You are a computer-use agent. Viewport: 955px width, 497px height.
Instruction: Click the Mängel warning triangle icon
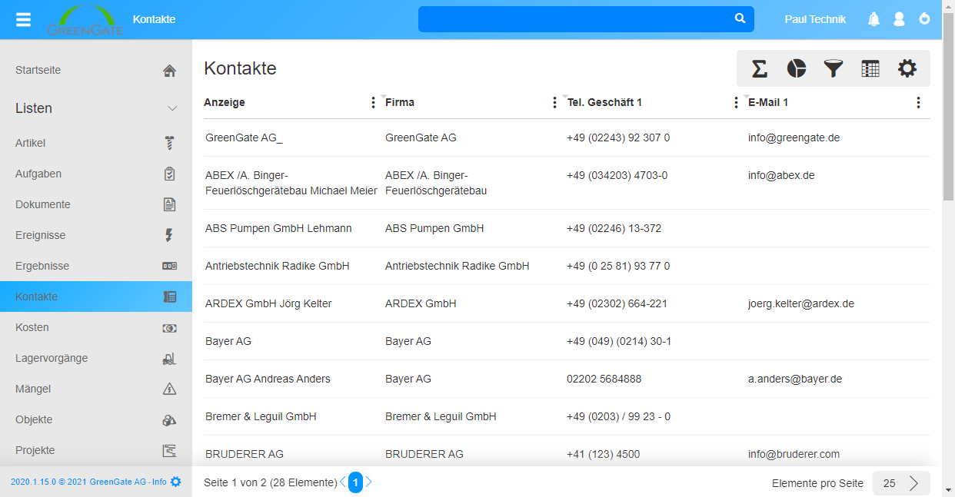click(x=170, y=389)
